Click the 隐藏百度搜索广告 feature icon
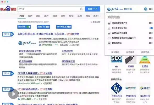Viewport: 154px width, 105px height. pos(109,23)
